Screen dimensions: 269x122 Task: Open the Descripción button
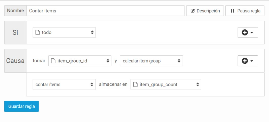tap(205, 11)
